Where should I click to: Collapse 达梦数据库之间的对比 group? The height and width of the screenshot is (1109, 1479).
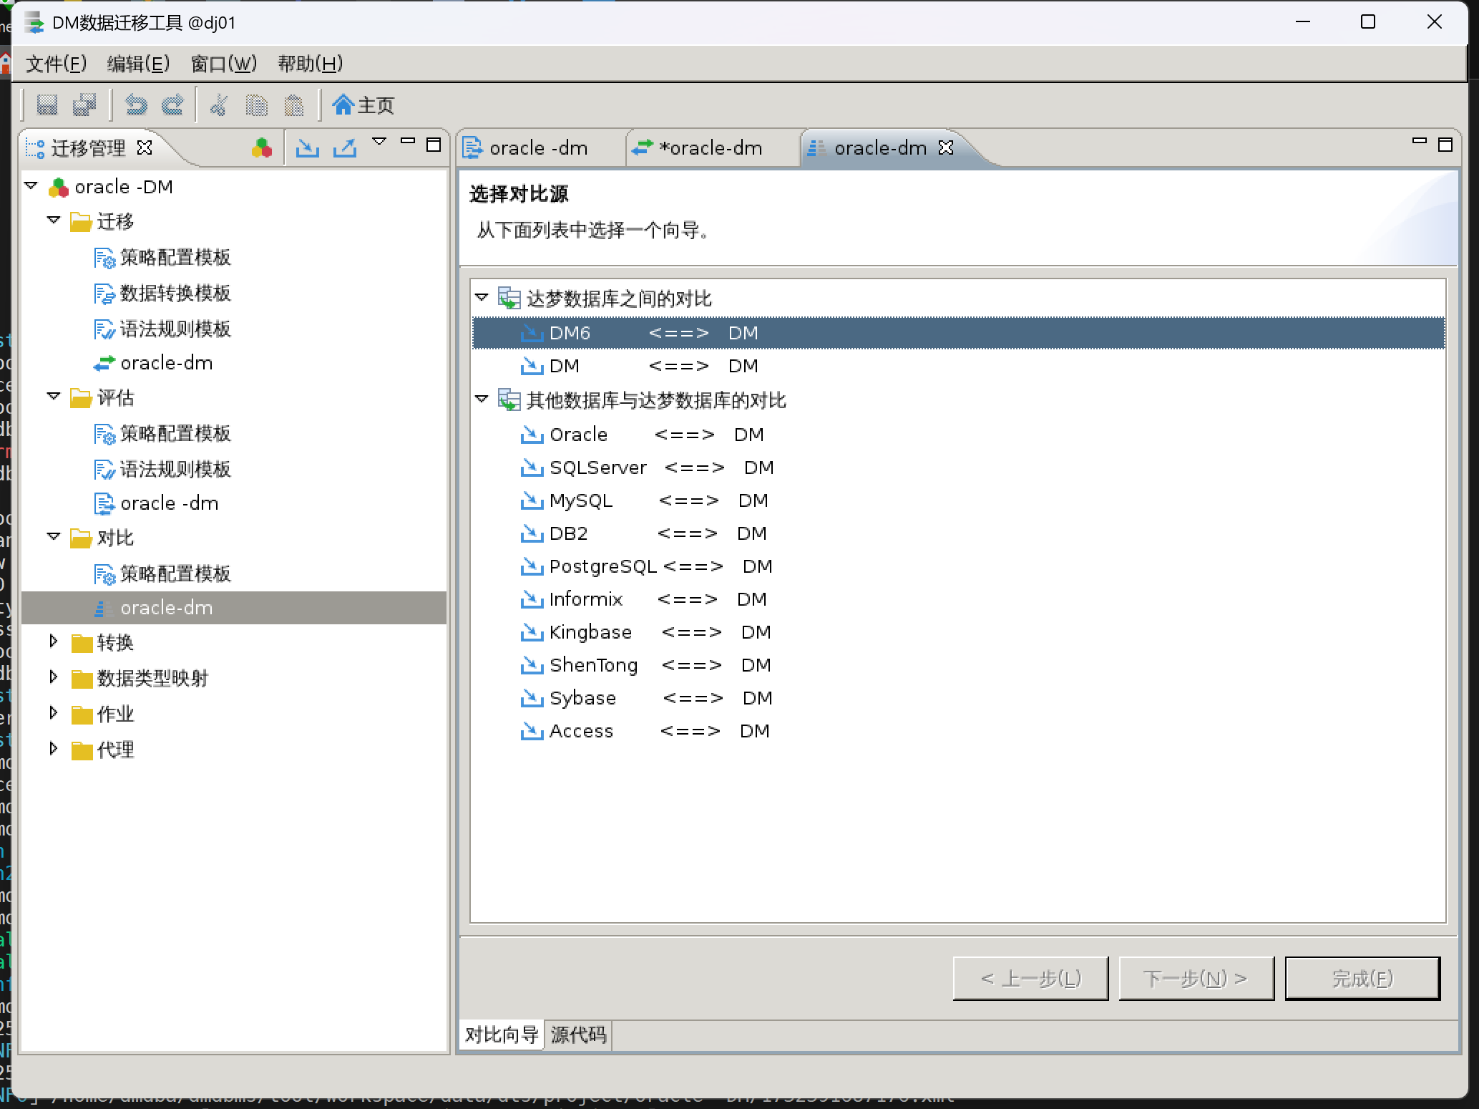point(482,297)
